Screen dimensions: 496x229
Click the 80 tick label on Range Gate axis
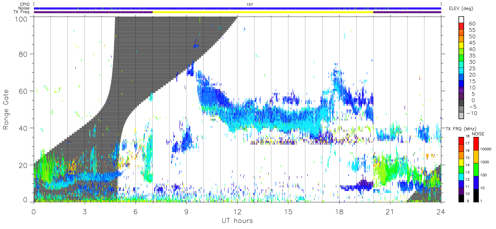point(24,54)
